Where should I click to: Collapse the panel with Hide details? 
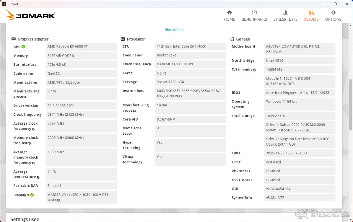pyautogui.click(x=174, y=30)
